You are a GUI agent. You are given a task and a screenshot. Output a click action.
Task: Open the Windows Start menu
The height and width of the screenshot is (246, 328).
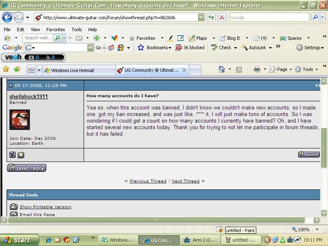pyautogui.click(x=19, y=240)
